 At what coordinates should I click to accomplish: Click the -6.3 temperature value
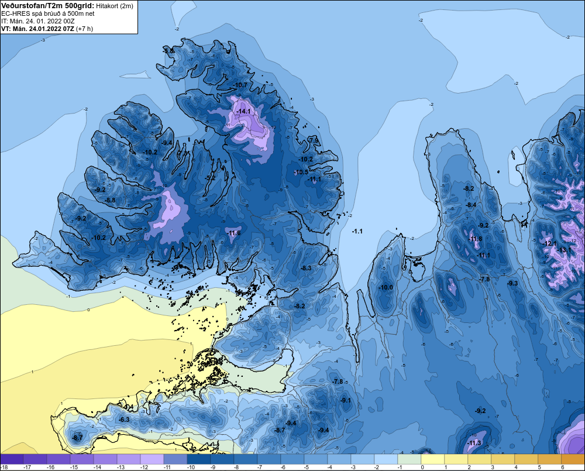124,420
